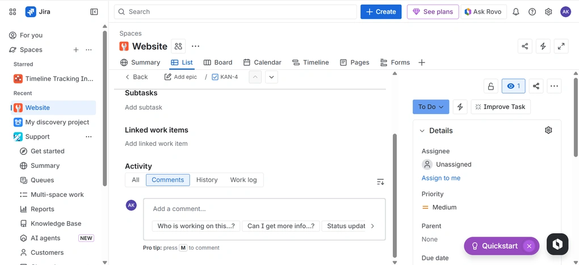Open Ask Rovo
Viewport: 579px width, 265px height.
click(484, 12)
